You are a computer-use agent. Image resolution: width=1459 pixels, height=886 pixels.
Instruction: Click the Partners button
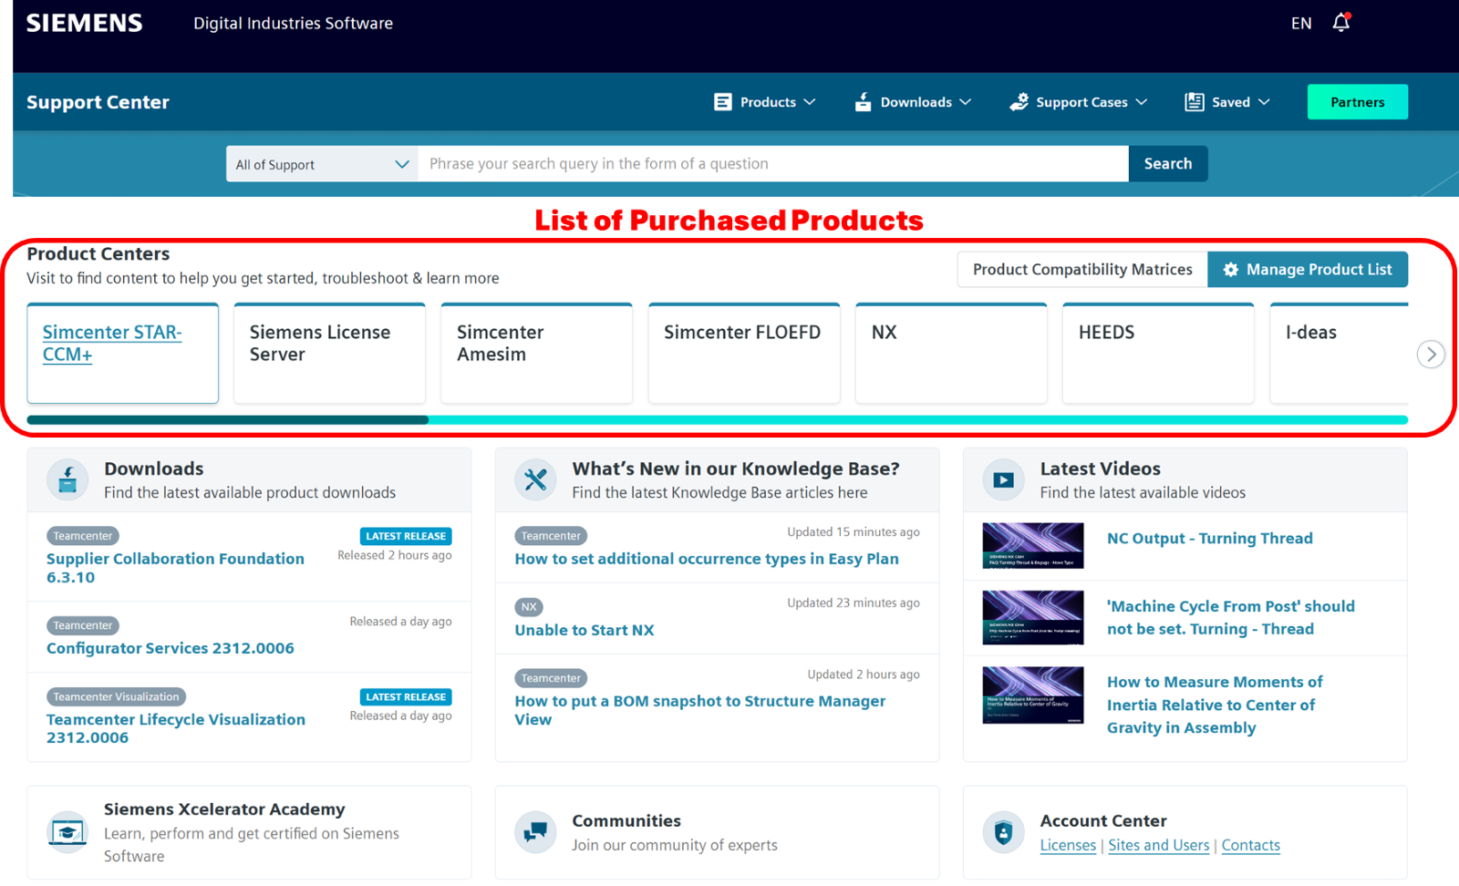click(1357, 102)
